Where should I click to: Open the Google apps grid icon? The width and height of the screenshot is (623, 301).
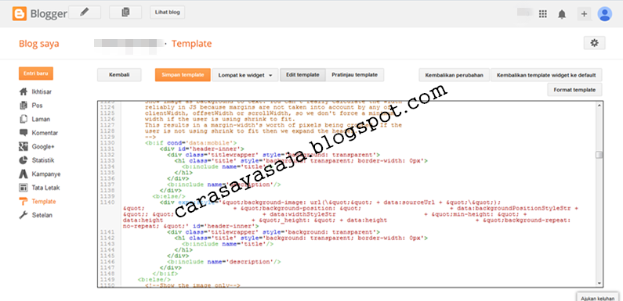(543, 14)
